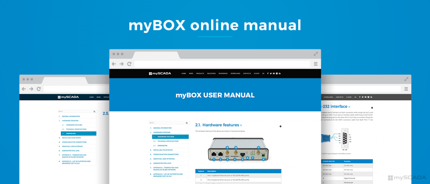Open mySCADA logo in front window
This screenshot has height=184, width=430.
point(160,73)
